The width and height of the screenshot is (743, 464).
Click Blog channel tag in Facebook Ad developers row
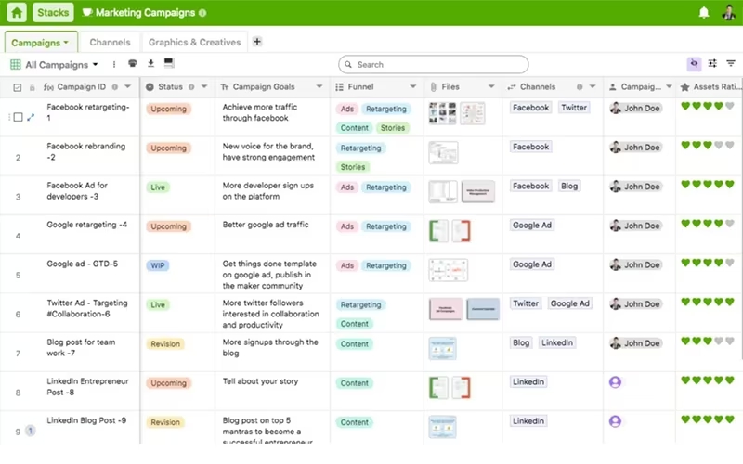569,187
